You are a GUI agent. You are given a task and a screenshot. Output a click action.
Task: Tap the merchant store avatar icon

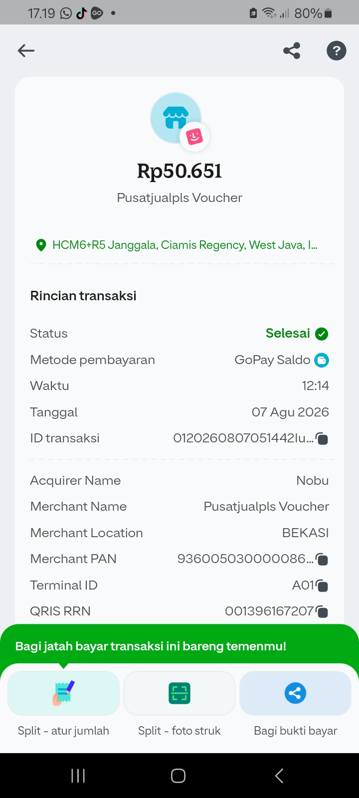coord(176,118)
